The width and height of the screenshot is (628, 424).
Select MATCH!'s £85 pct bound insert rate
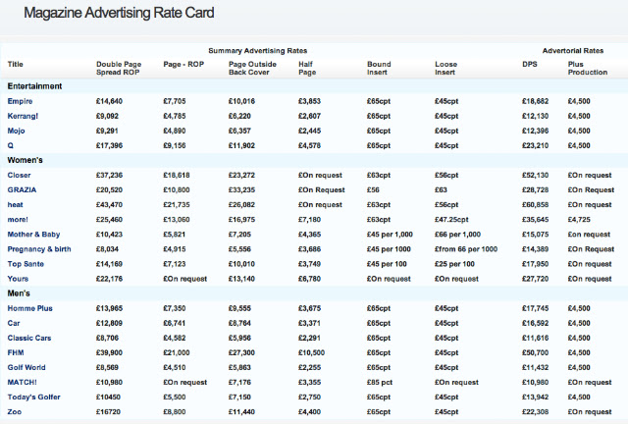click(380, 383)
